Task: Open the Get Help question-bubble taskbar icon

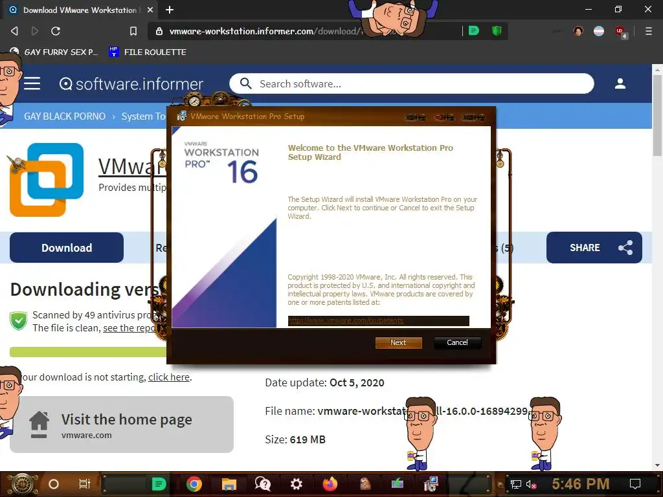Action: pos(263,484)
